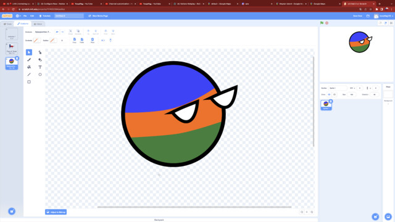395x222 pixels.
Task: Pick the Brush tool
Action: (29, 60)
